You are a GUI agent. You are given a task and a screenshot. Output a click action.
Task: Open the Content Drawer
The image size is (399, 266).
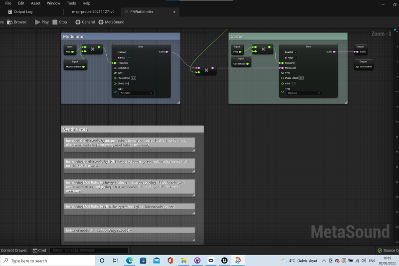[13, 251]
